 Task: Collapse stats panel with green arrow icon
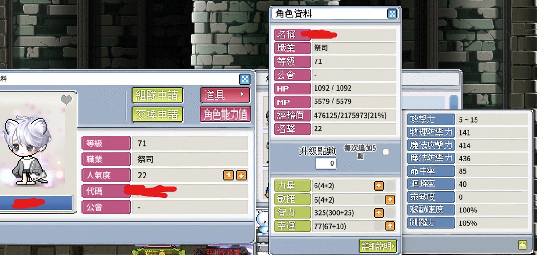click(522, 245)
